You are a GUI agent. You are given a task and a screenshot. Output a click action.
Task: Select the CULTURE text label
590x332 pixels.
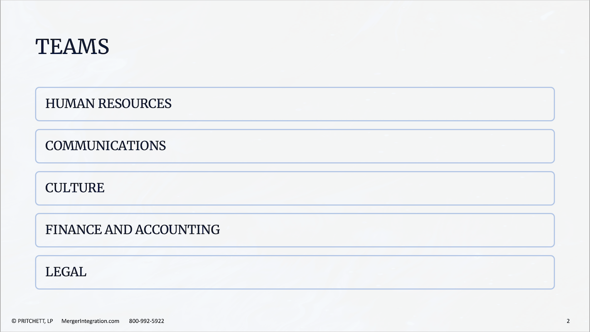point(75,188)
